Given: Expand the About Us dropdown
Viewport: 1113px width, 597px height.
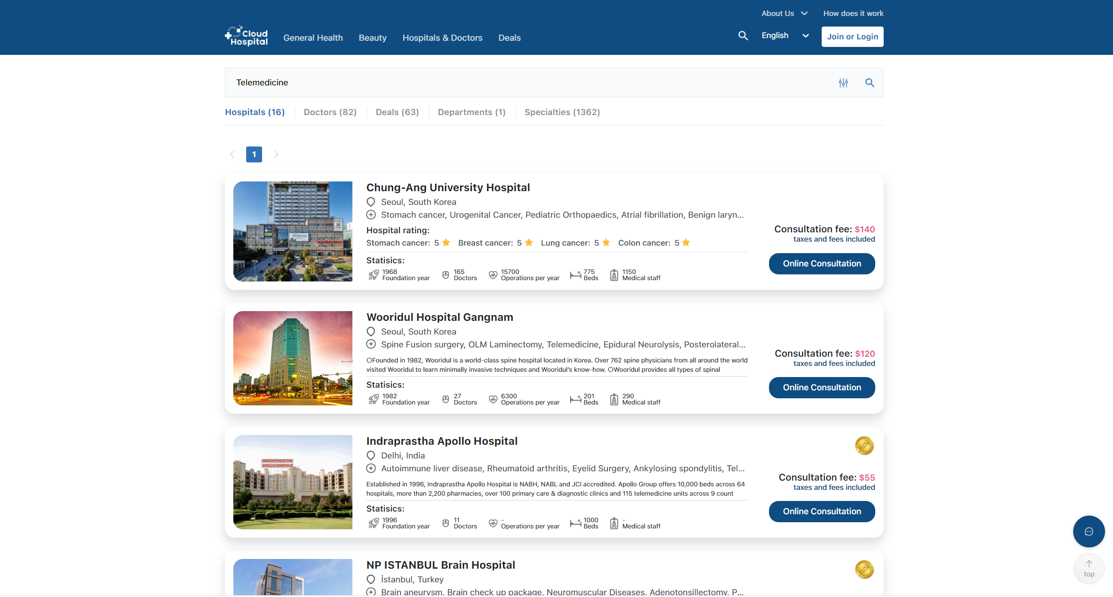Looking at the screenshot, I should pyautogui.click(x=784, y=13).
